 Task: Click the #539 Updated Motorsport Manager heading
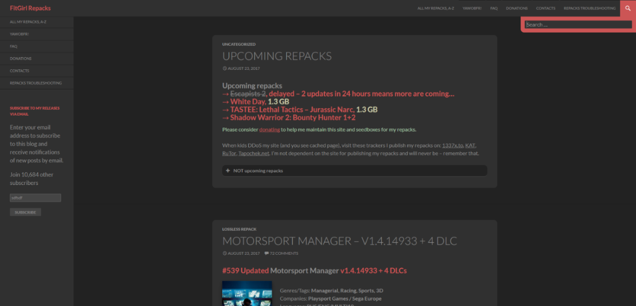click(x=315, y=270)
